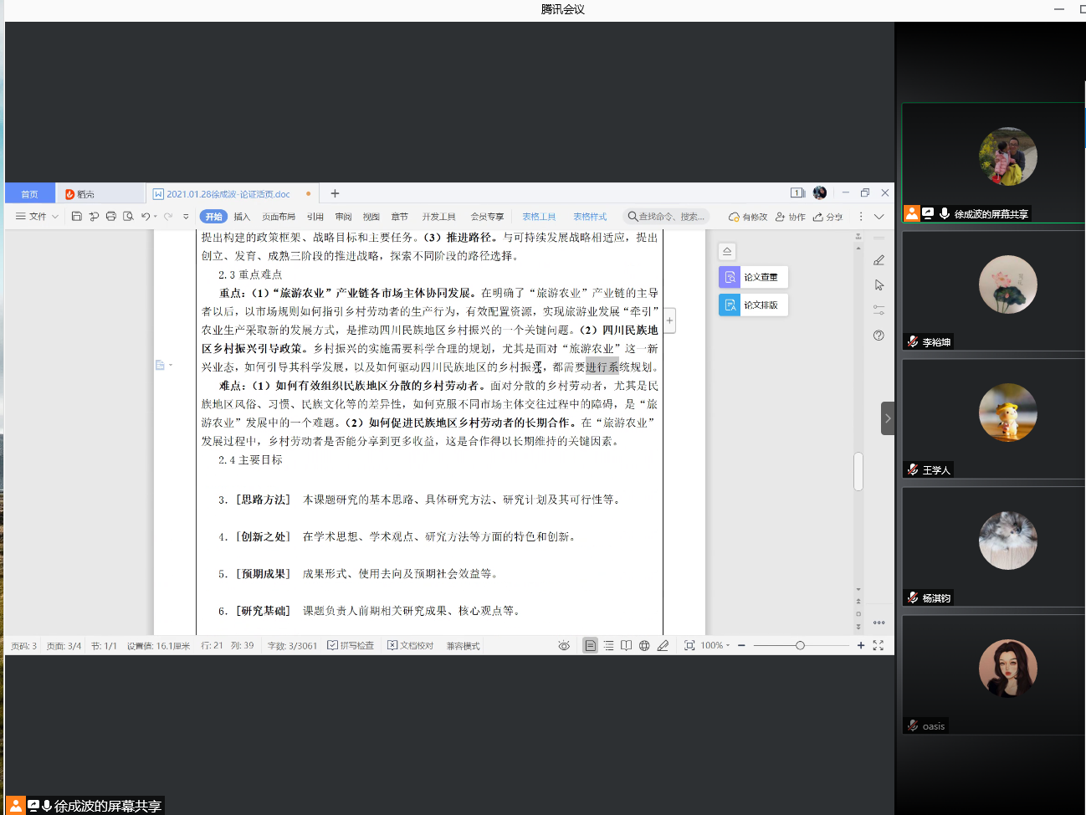
Task: Click the Undo arrow icon
Action: pyautogui.click(x=146, y=217)
